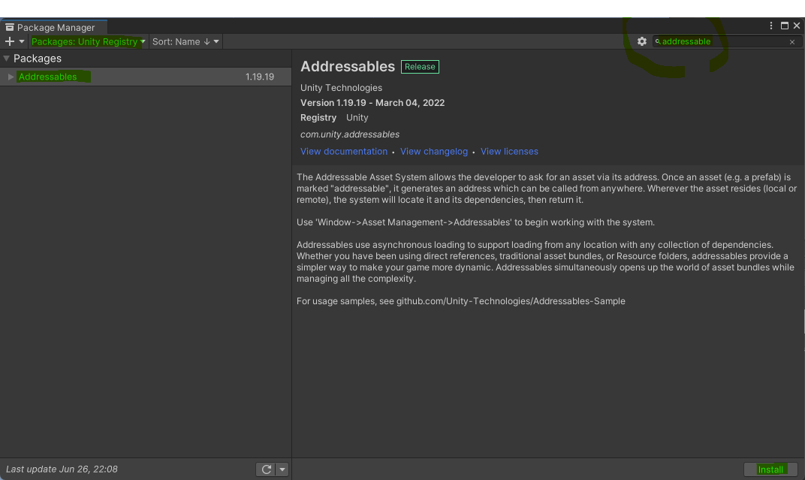The width and height of the screenshot is (805, 480).
Task: Click the Unity Technologies author text
Action: [341, 88]
